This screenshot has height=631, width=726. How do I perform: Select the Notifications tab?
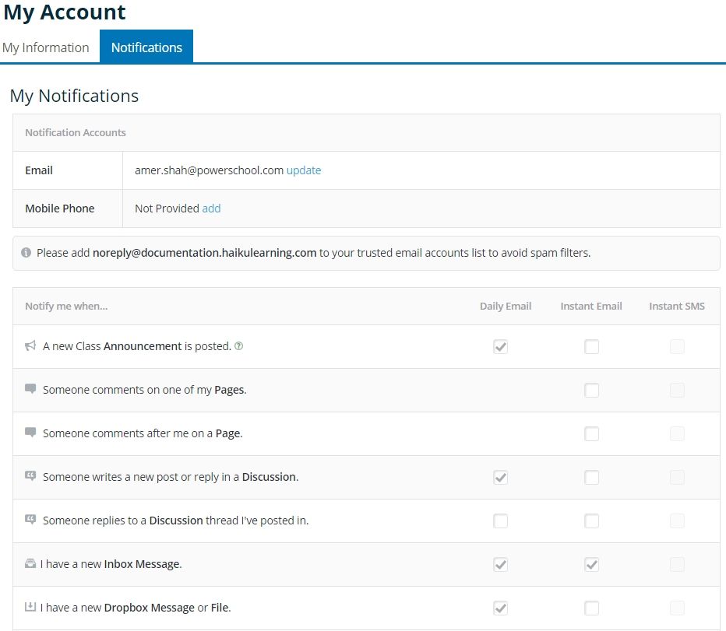tap(146, 47)
